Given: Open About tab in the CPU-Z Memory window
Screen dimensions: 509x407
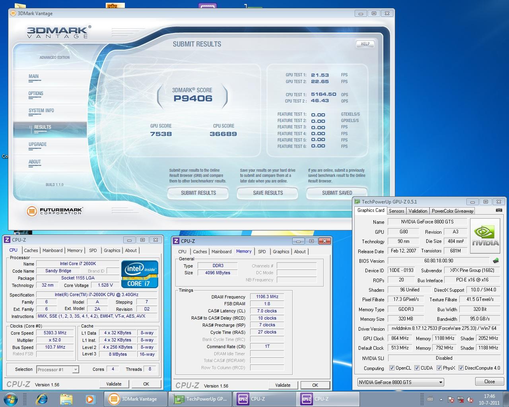Looking at the screenshot, I should click(x=300, y=252).
